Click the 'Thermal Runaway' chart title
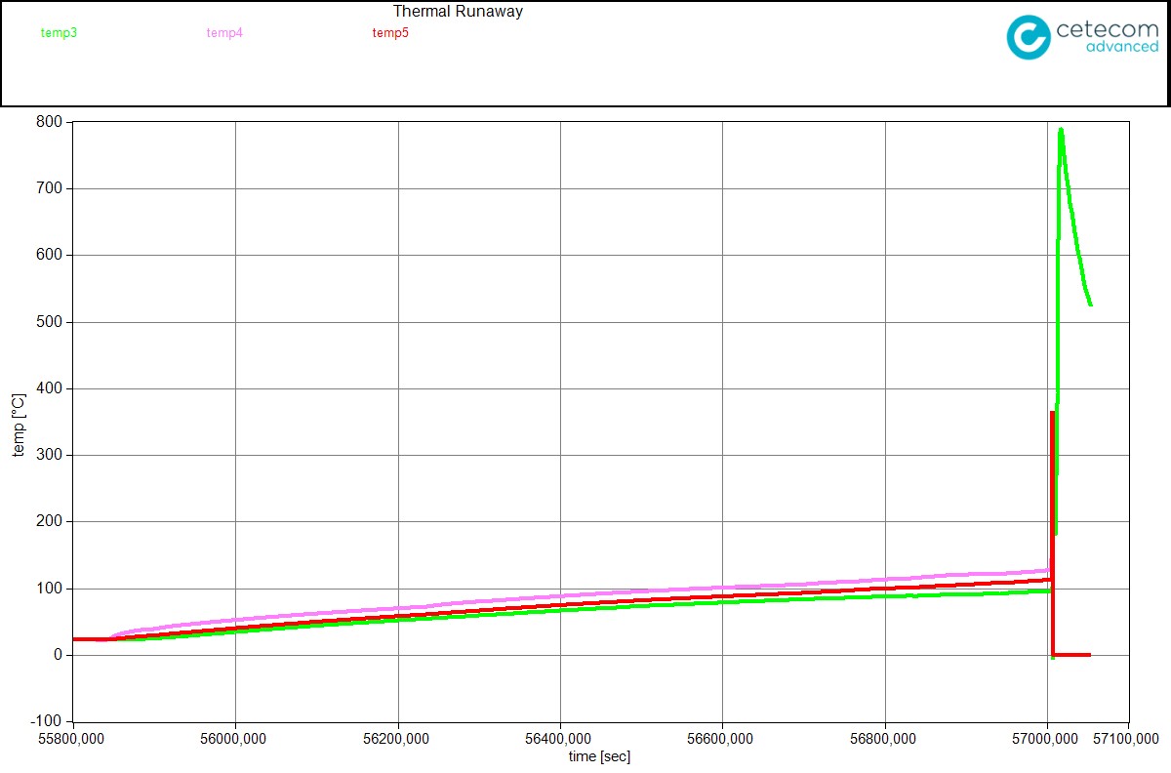 (x=458, y=12)
